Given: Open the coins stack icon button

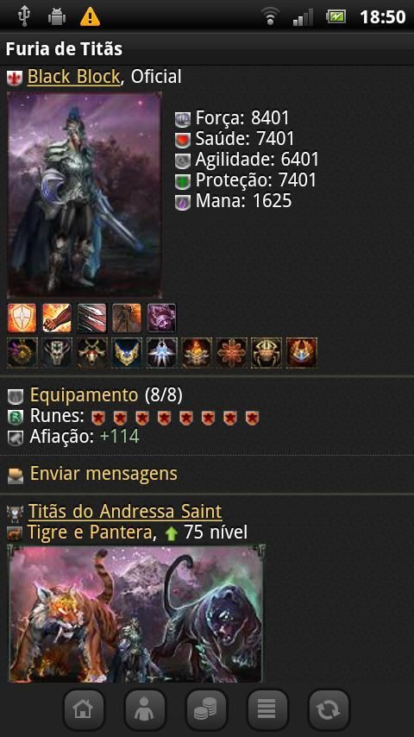Looking at the screenshot, I should [206, 709].
